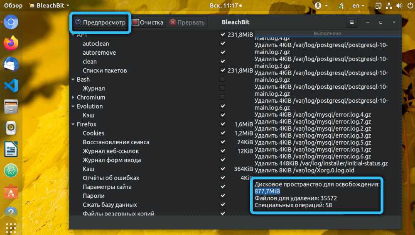Collapse the Bash tree section

click(x=73, y=80)
